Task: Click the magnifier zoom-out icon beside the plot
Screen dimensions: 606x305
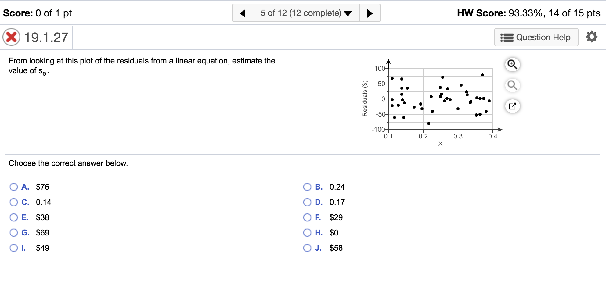Action: [x=512, y=86]
